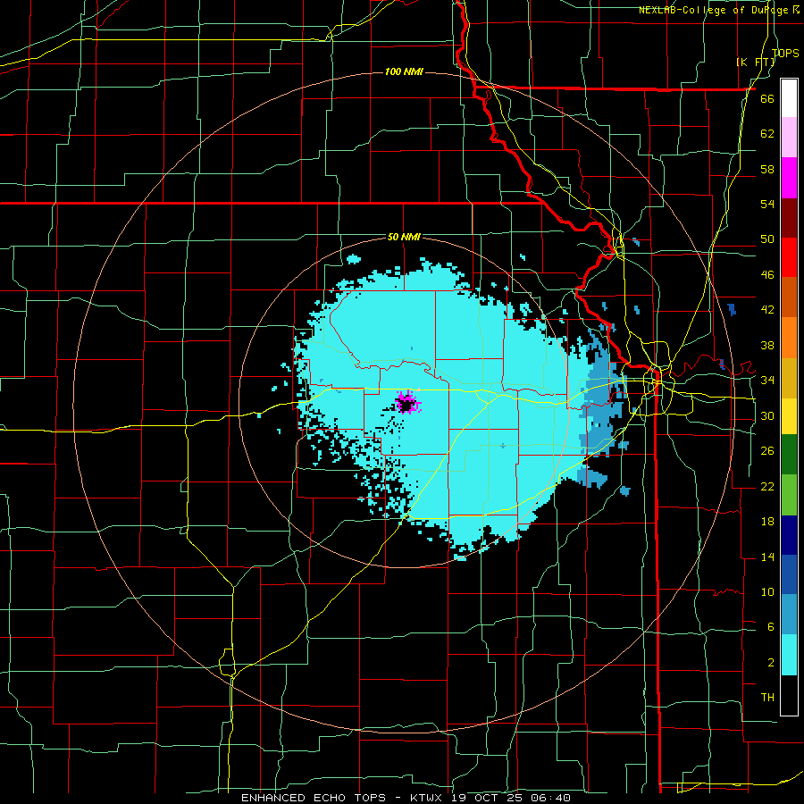The height and width of the screenshot is (804, 804).
Task: Click the '(K FT)' units label
Action: [756, 63]
